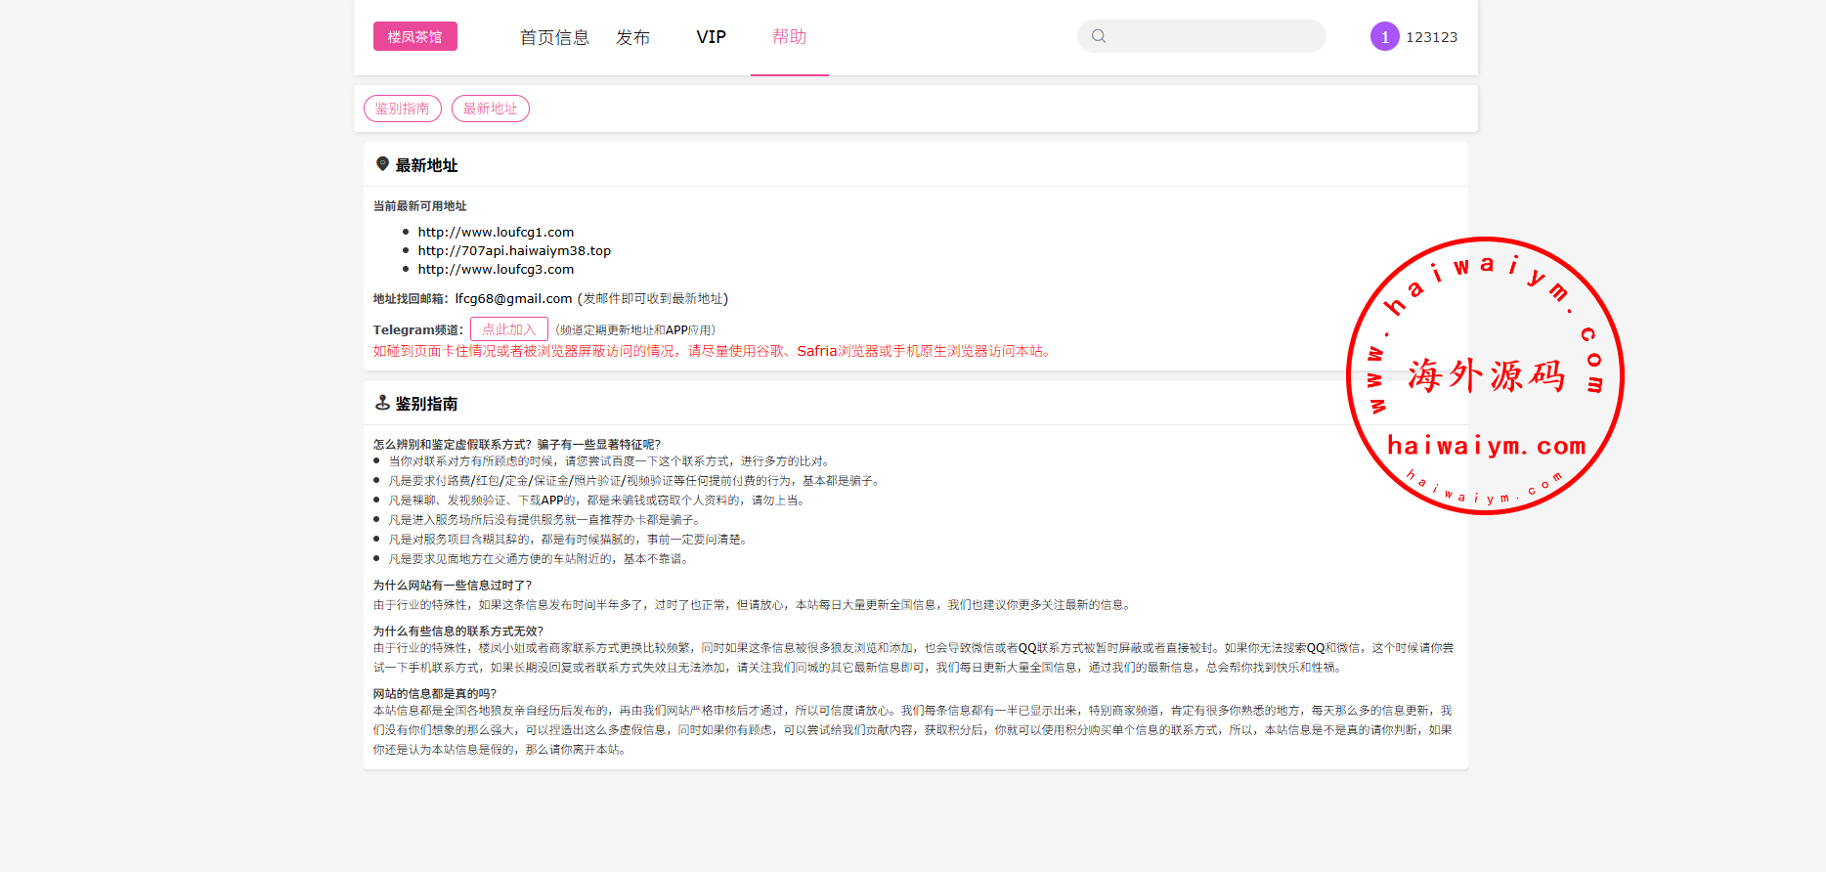
Task: Click the location pin icon beside 最新地址
Action: [x=382, y=164]
